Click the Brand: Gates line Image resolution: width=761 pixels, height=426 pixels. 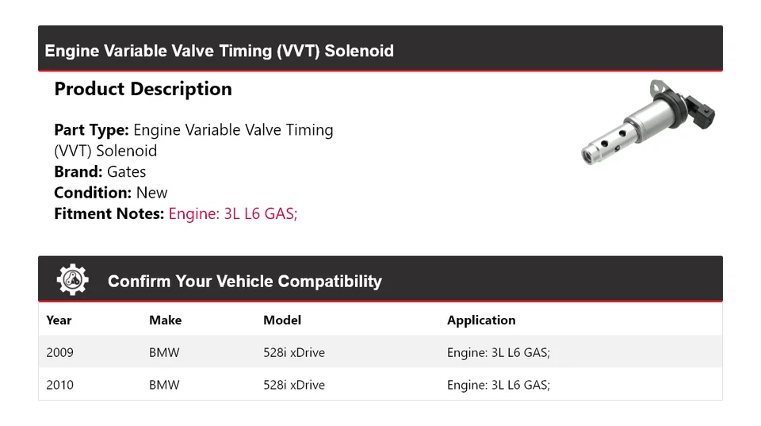[100, 171]
